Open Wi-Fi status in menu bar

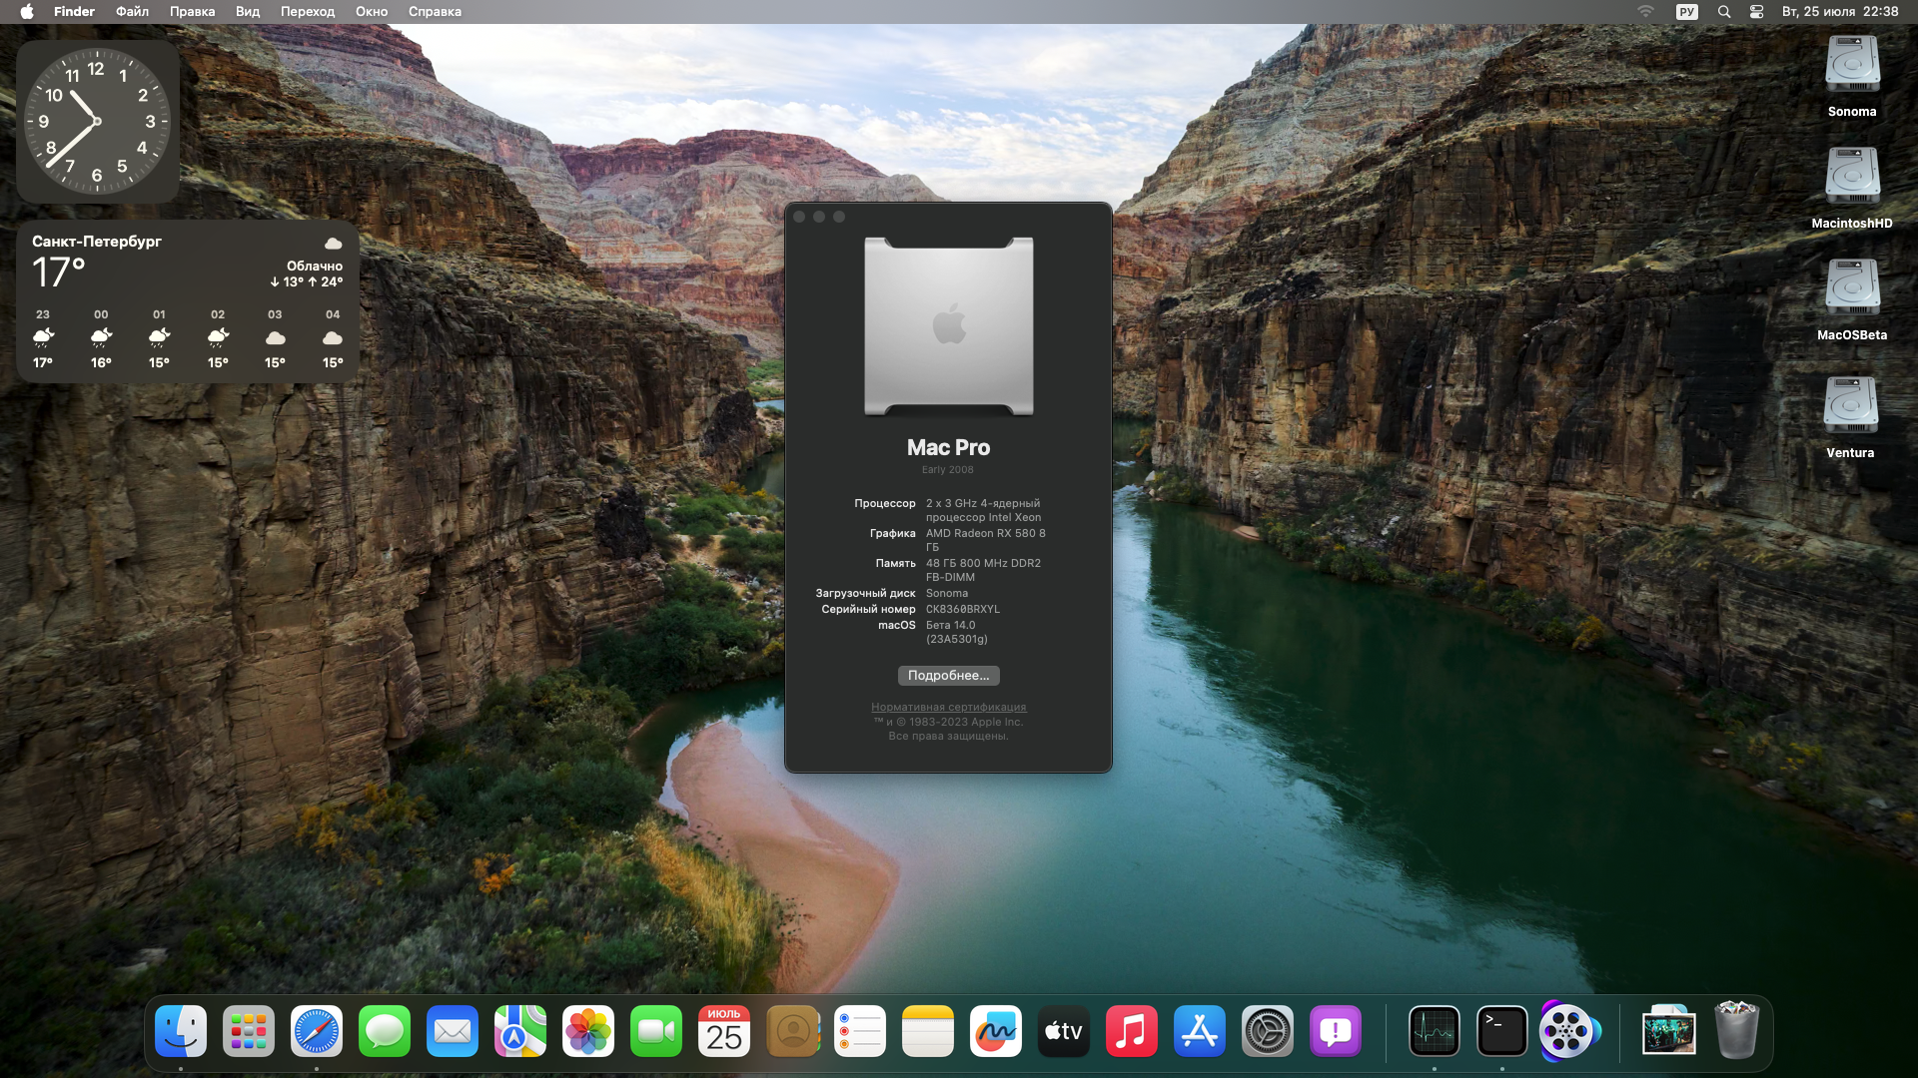[x=1645, y=12]
